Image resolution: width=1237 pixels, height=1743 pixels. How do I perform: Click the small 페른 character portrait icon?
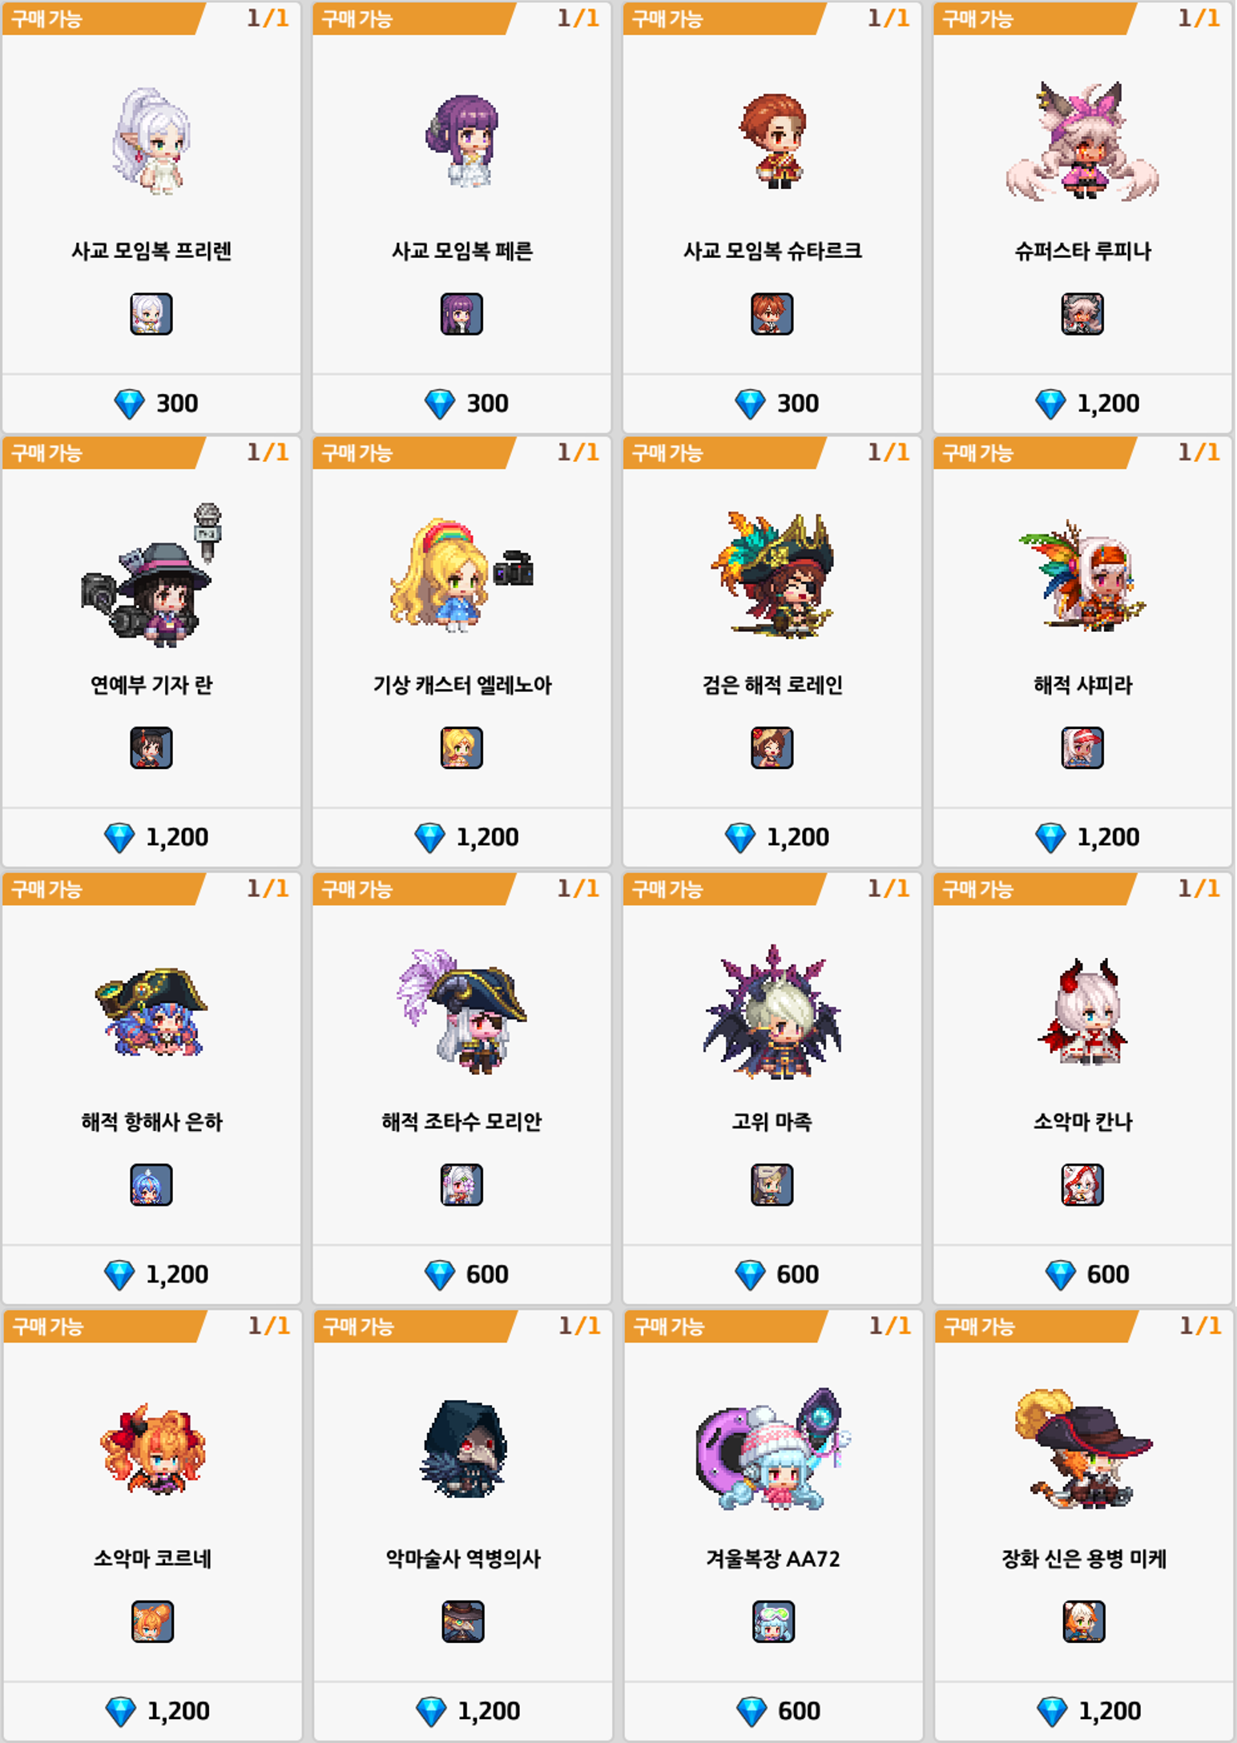click(x=461, y=314)
